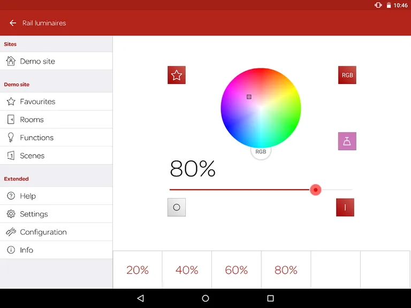The width and height of the screenshot is (411, 308).
Task: Click the question mark icon next to Help
Action: (x=11, y=196)
